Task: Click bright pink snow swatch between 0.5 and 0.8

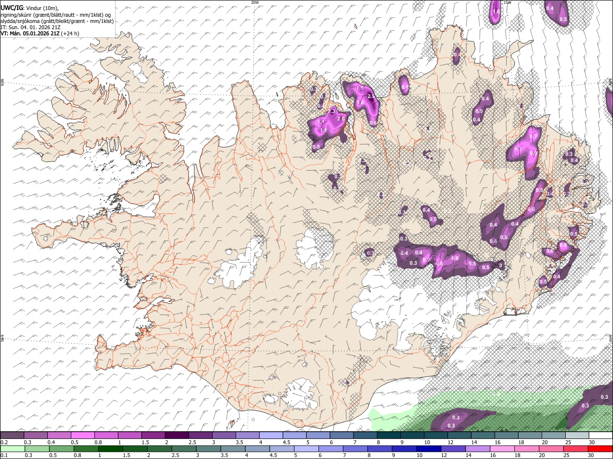Action: click(83, 436)
